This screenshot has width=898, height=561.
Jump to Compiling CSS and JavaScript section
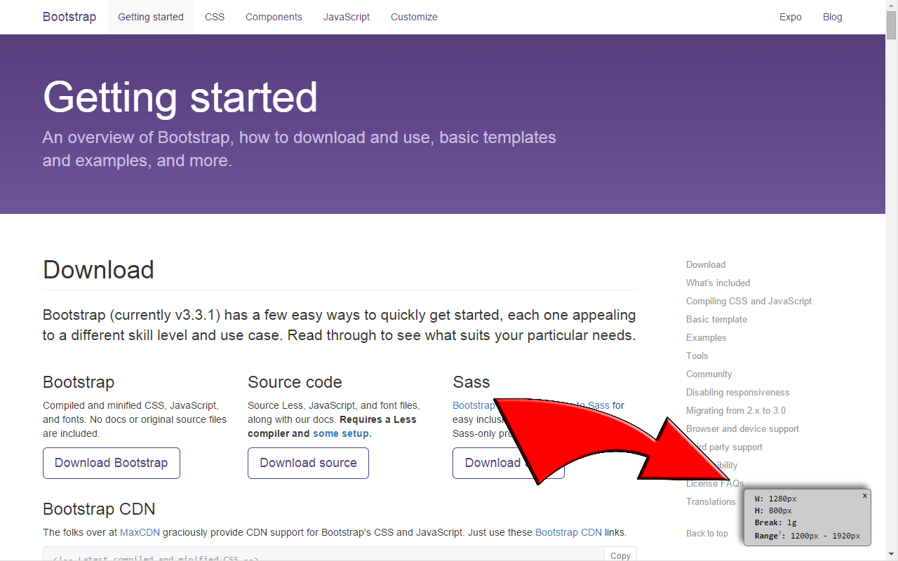click(x=749, y=301)
